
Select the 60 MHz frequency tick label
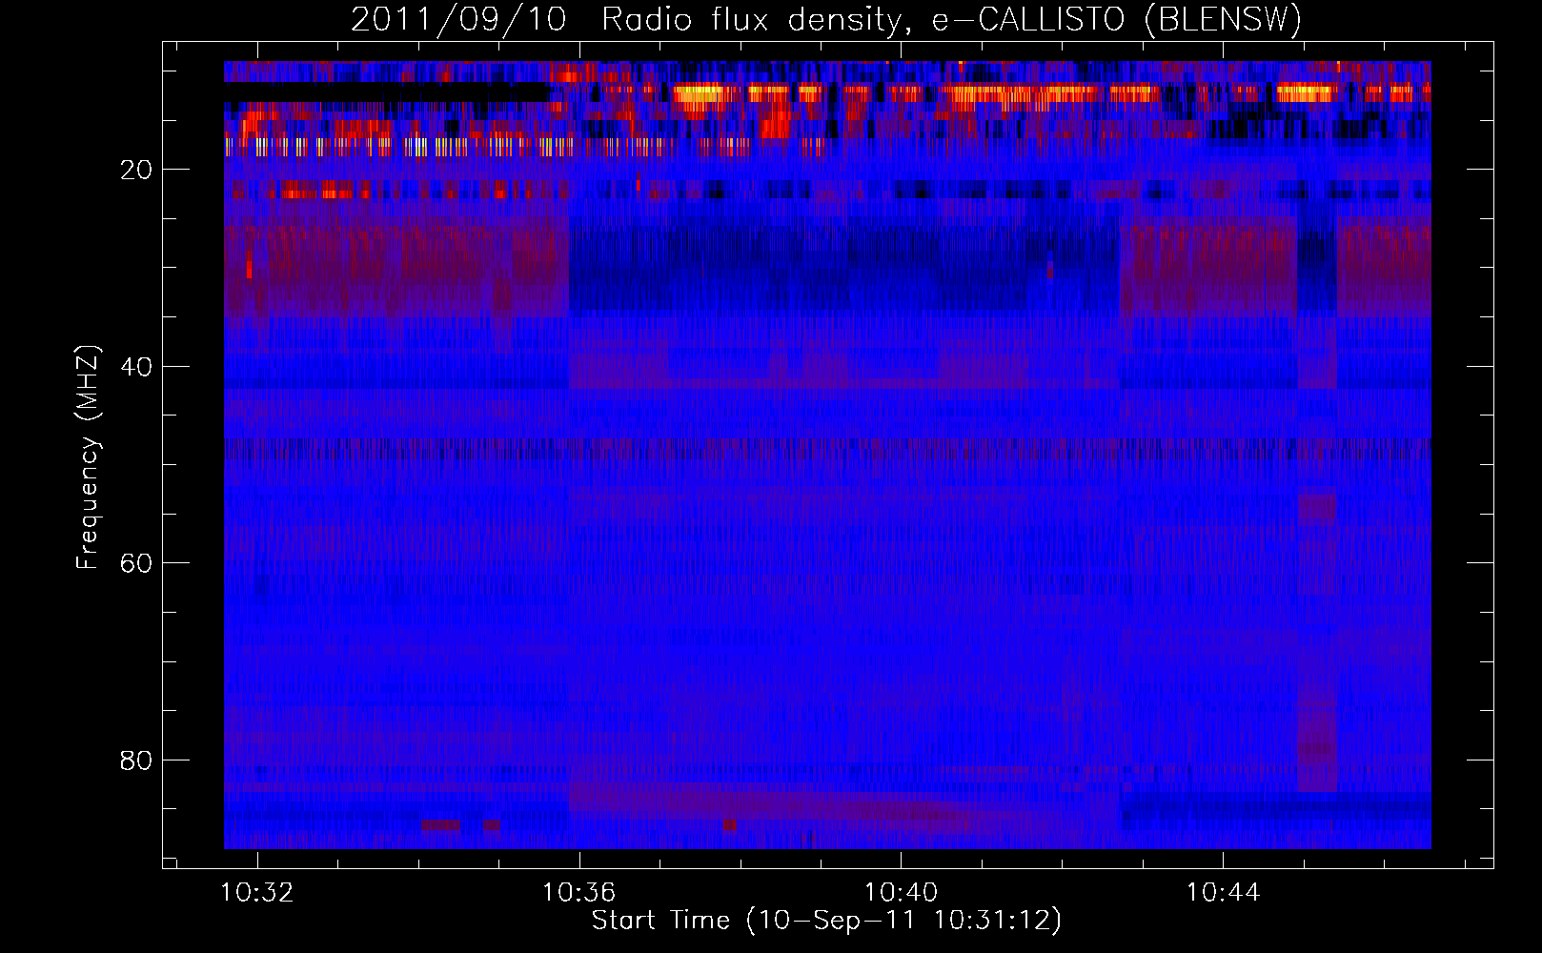[137, 563]
